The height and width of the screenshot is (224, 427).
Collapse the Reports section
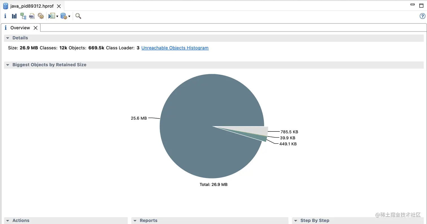(x=135, y=221)
